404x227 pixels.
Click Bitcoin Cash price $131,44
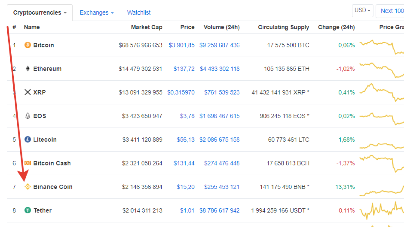tap(184, 163)
